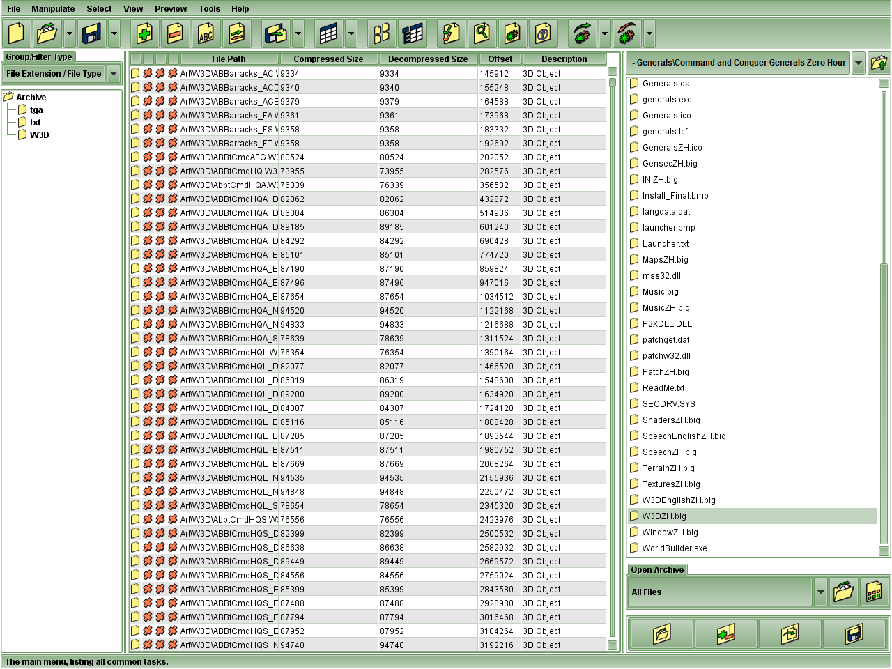The height and width of the screenshot is (669, 892).
Task: Click the green arrow Redo toolbar icon
Action: click(x=582, y=33)
